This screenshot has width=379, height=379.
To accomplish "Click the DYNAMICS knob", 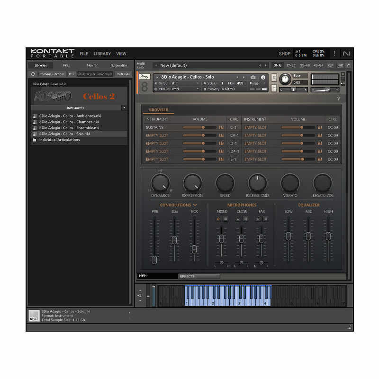I will pos(160,183).
